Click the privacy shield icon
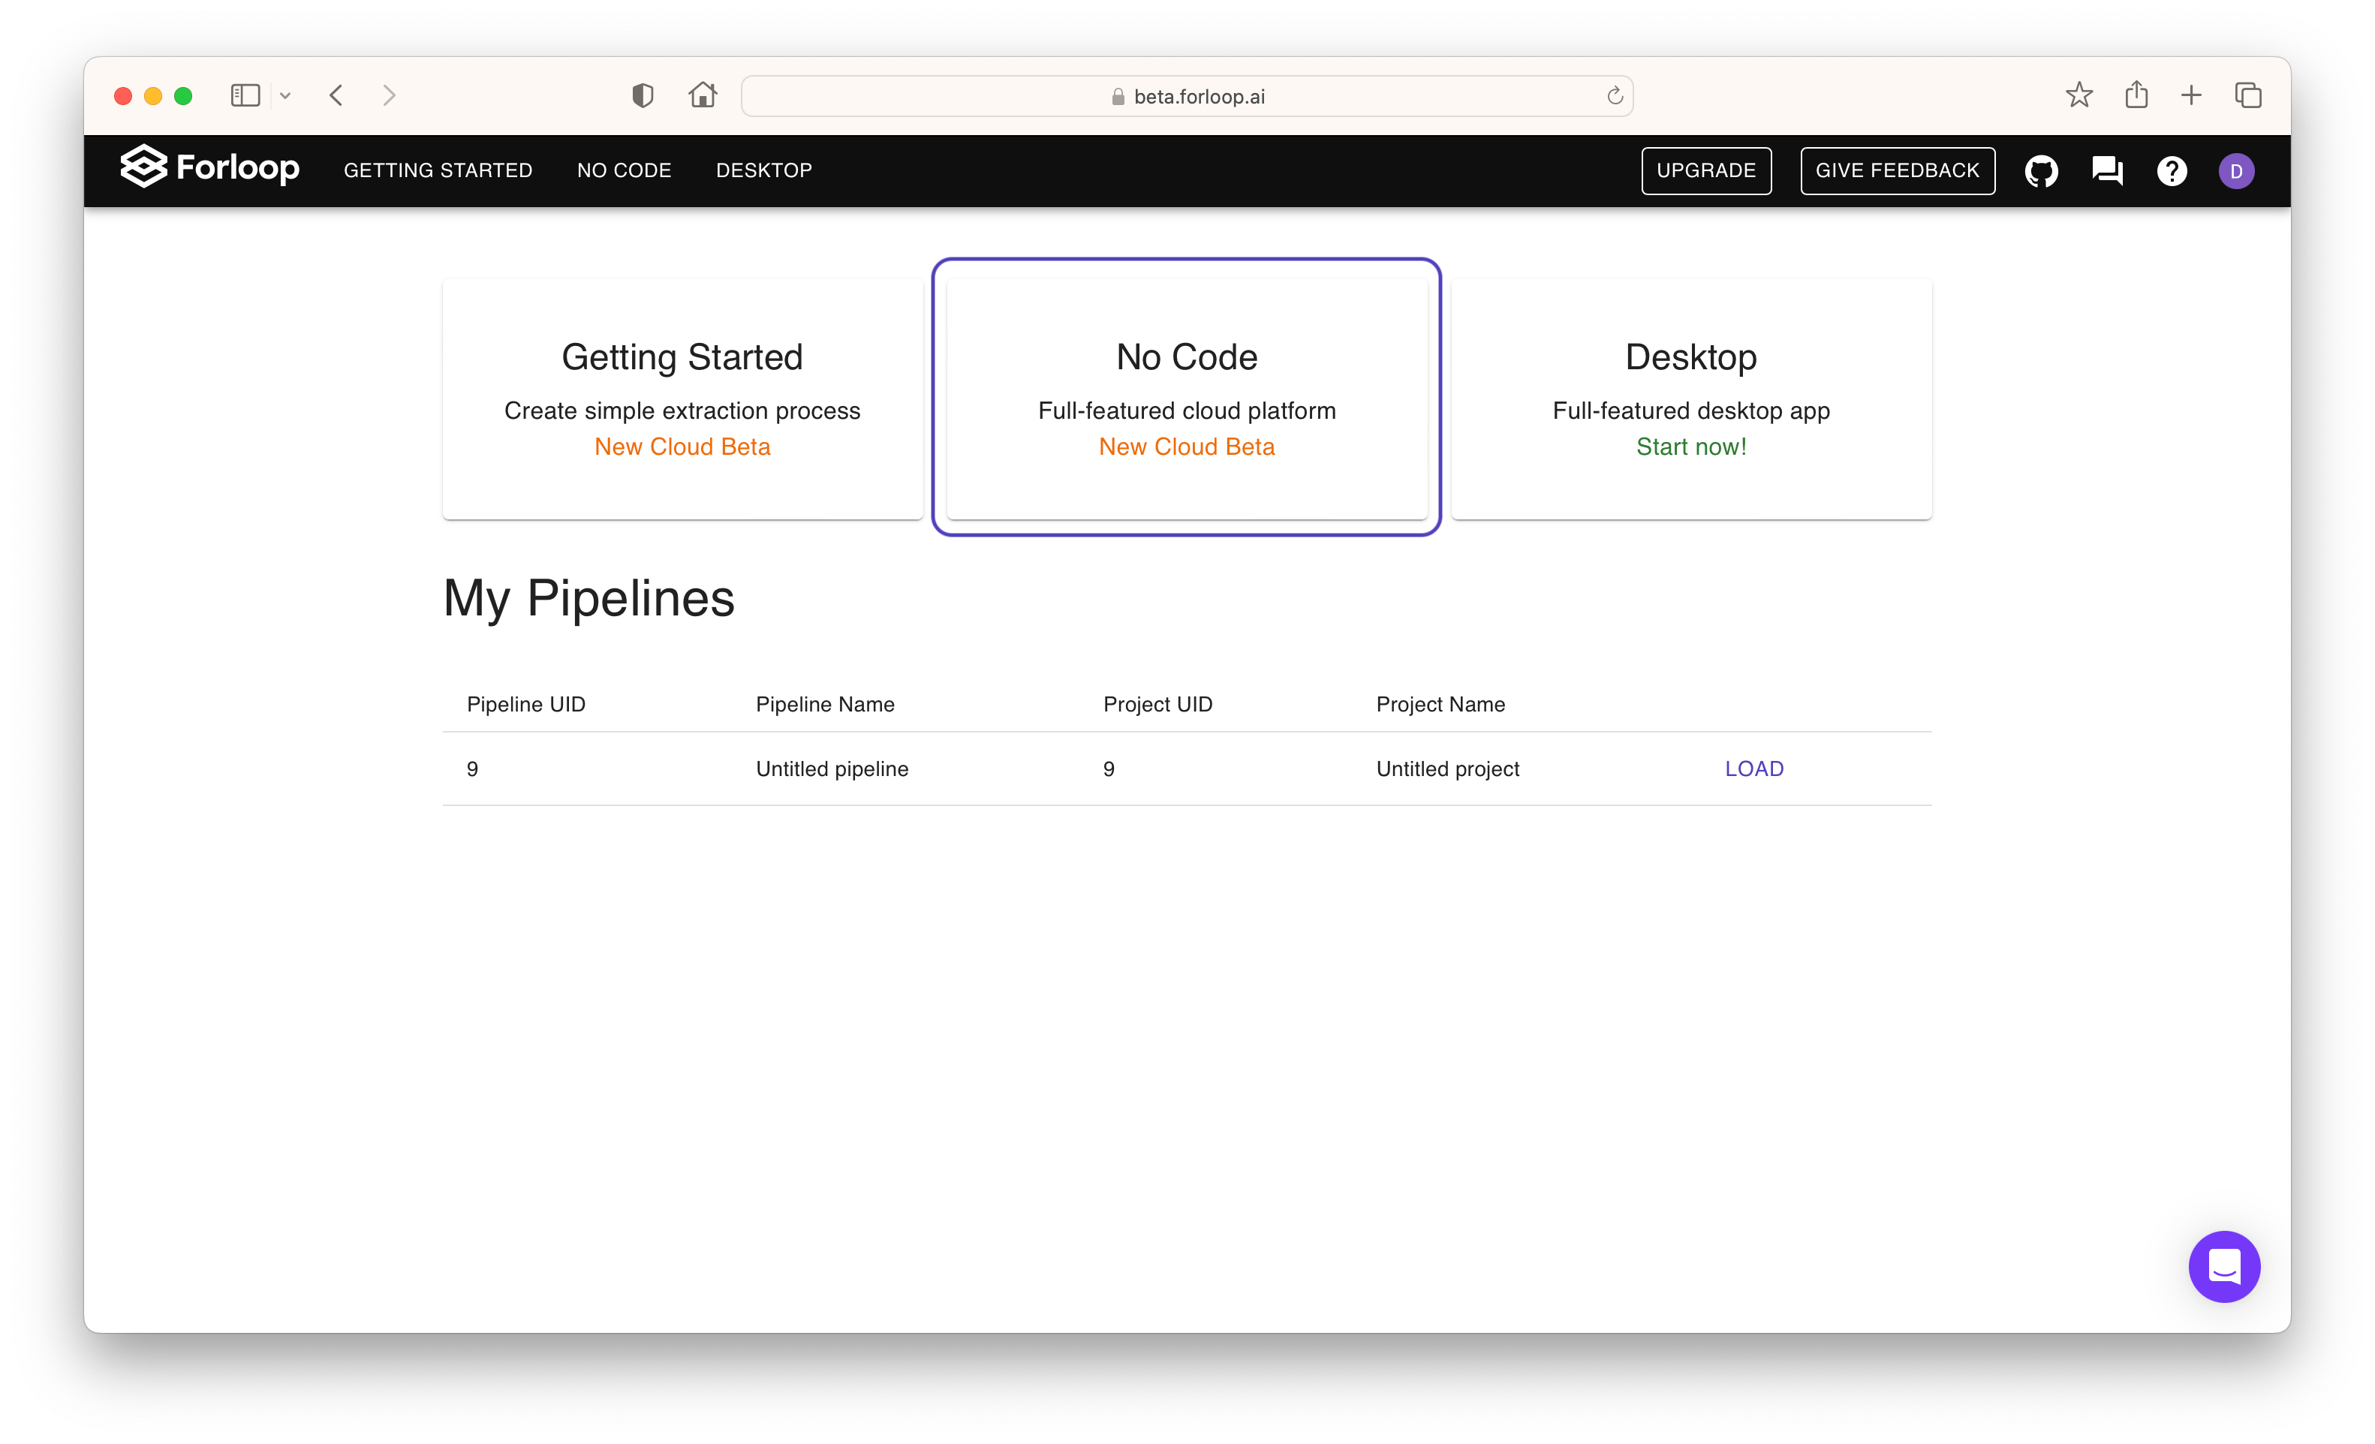Viewport: 2375px width, 1444px height. [x=643, y=95]
